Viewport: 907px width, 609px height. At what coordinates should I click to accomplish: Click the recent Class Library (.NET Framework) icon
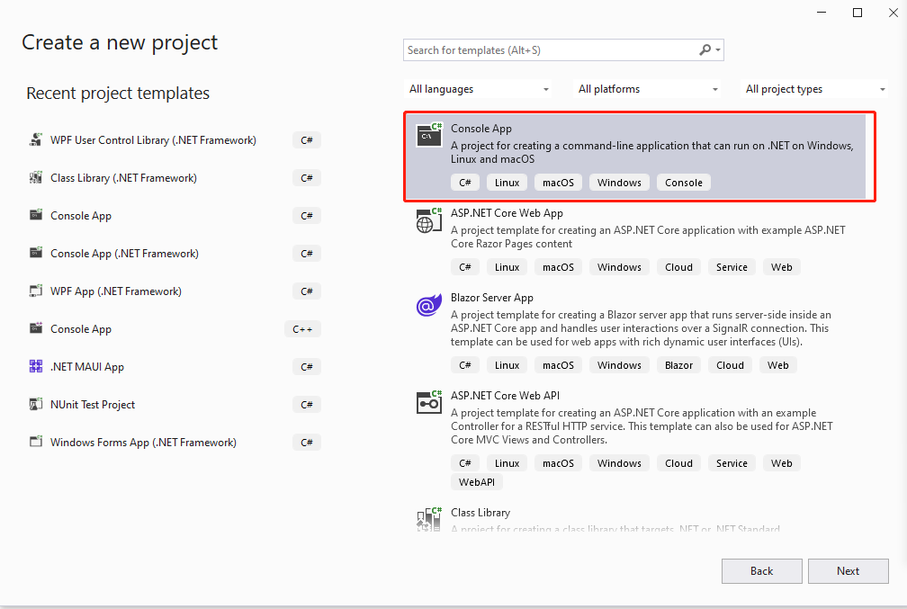tap(36, 177)
